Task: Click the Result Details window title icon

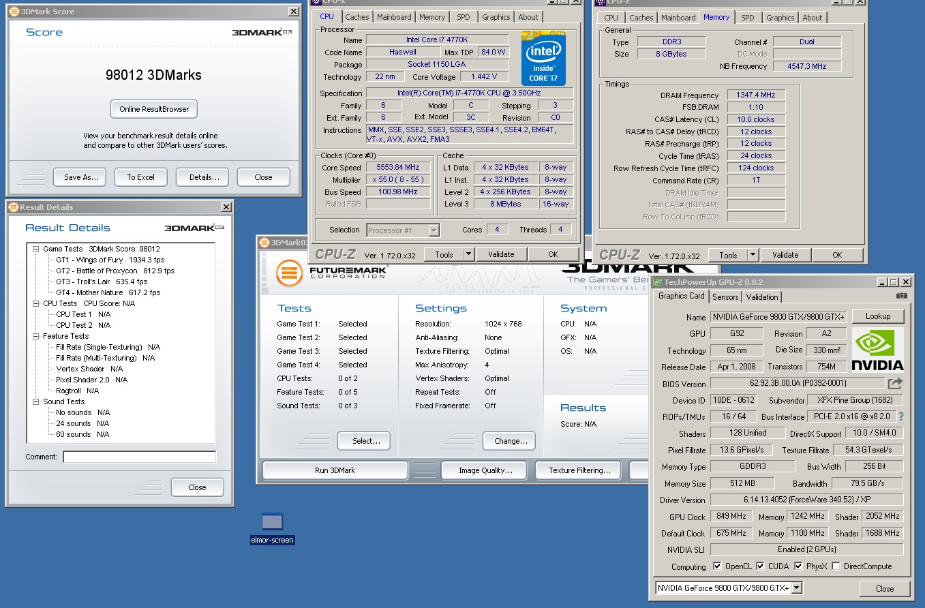Action: (x=14, y=207)
